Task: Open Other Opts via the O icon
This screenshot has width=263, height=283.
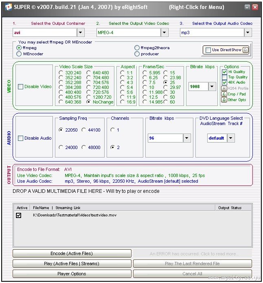Action: coord(224,100)
